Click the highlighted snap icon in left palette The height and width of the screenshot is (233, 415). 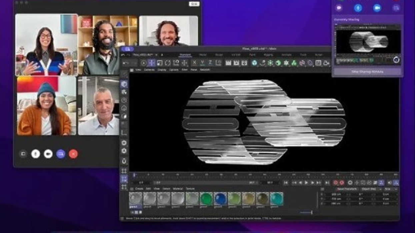pyautogui.click(x=124, y=179)
